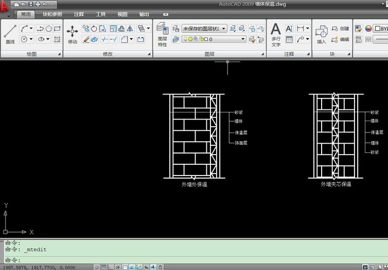This screenshot has width=388, height=270.
Task: Toggle Object Snap in status bar
Action: [125, 267]
